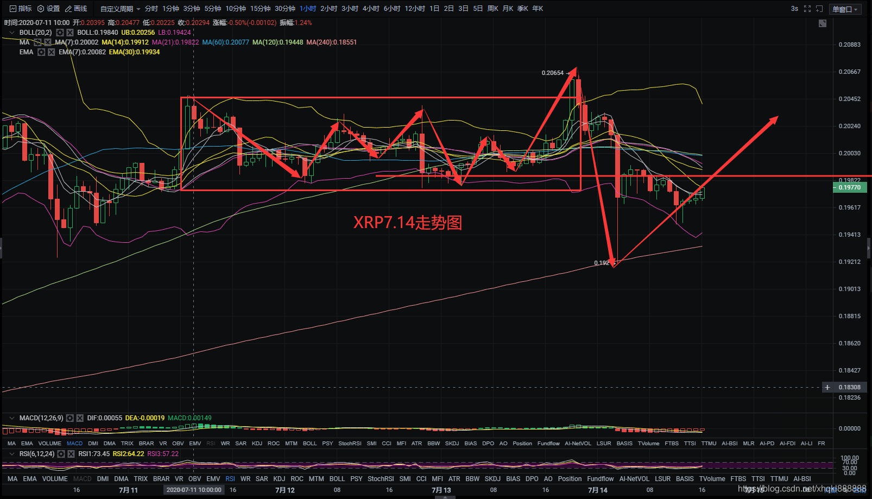The height and width of the screenshot is (499, 872).
Task: Switch RSI panel to KDJ indicator
Action: [279, 479]
